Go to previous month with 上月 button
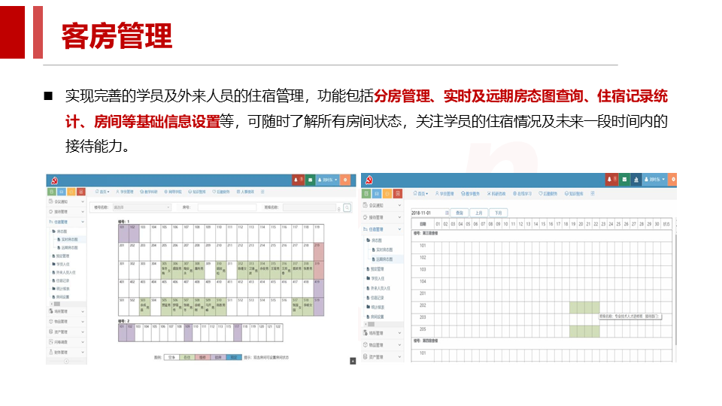722x406 pixels. point(478,214)
